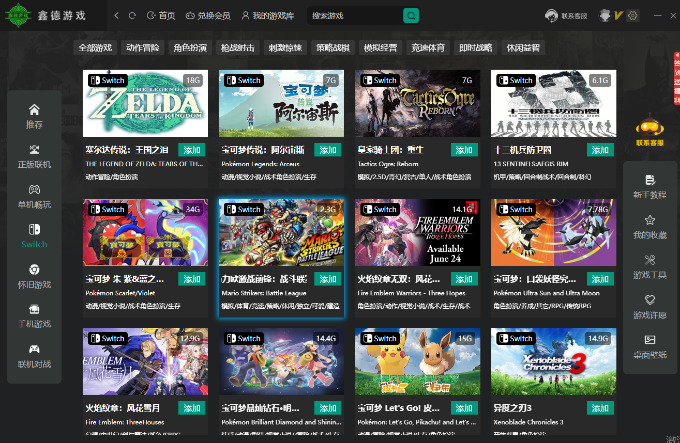Screen dimensions: 680x443
Task: Click the gold V membership badge
Action: point(618,16)
